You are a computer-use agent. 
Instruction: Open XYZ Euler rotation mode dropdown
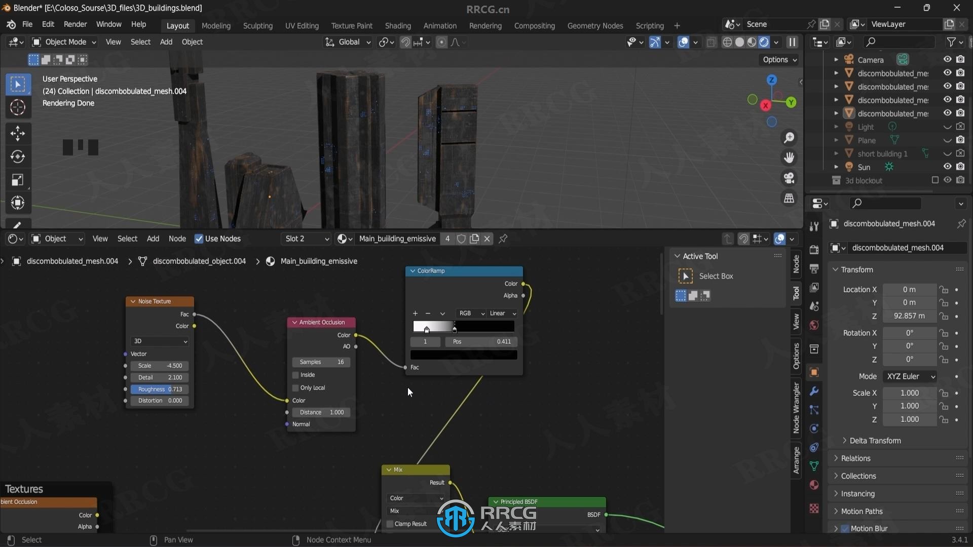click(x=910, y=377)
